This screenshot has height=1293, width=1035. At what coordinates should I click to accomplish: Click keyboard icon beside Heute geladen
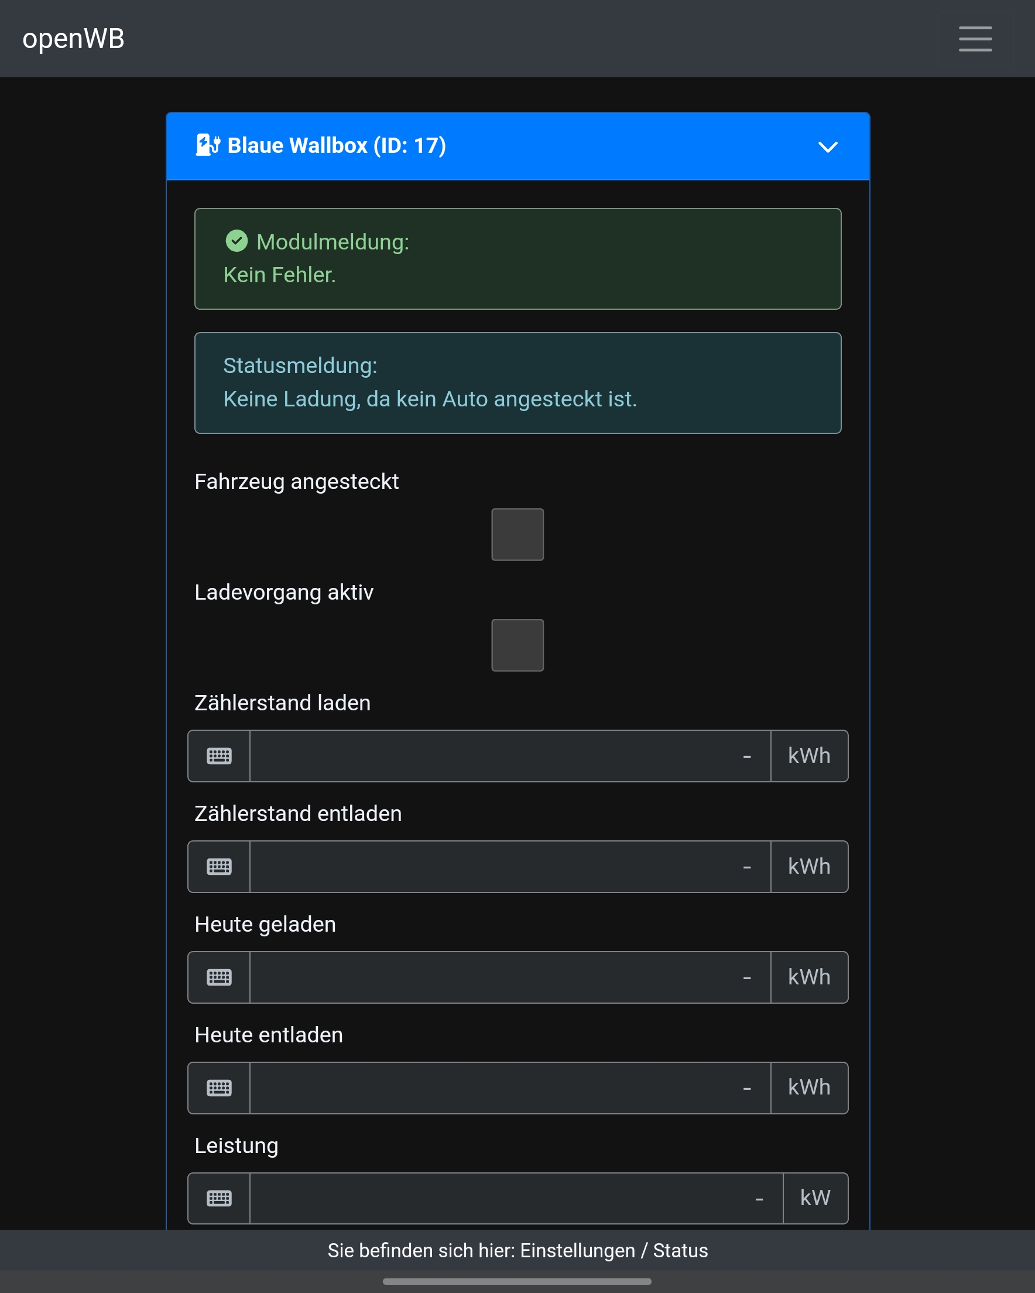pyautogui.click(x=219, y=977)
